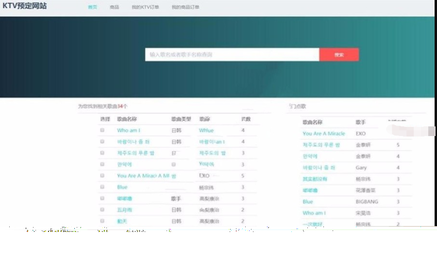Click singer EXO in the search results row
This screenshot has height=261, width=437.
(x=204, y=176)
